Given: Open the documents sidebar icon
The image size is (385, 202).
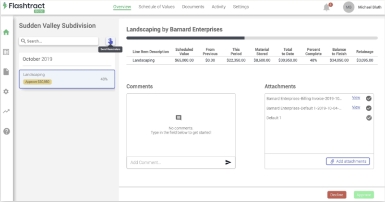Looking at the screenshot, I should (x=6, y=72).
